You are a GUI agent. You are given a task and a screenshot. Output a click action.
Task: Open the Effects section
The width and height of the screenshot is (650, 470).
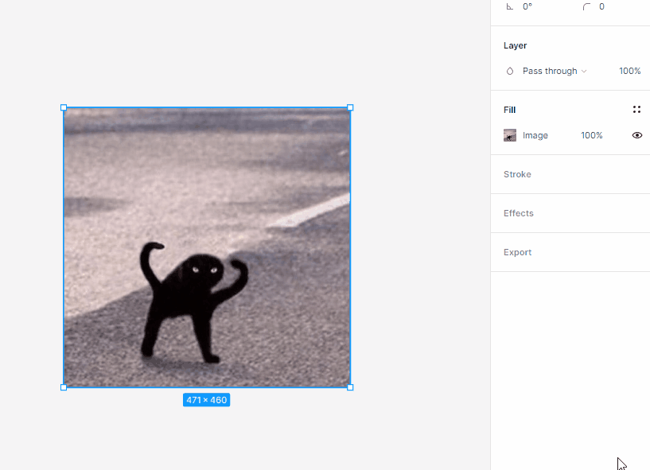519,213
